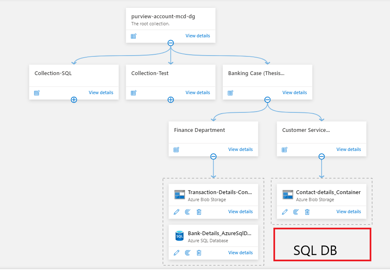Collapse the Banking Case branch
Image resolution: width=390 pixels, height=270 pixels.
267,100
